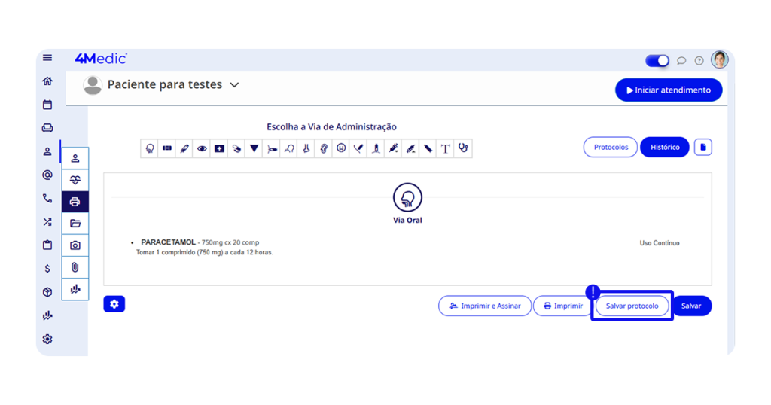
Task: Click the 'Imprimir e Assinar' button
Action: click(x=484, y=306)
